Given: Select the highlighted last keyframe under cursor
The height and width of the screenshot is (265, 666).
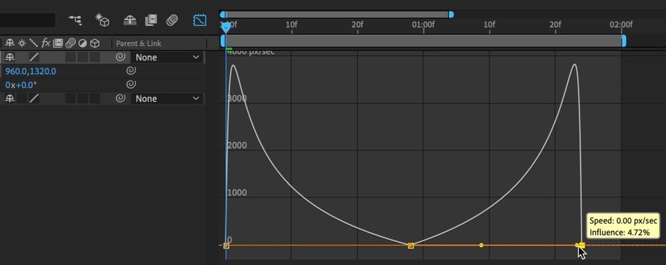Looking at the screenshot, I should [582, 245].
